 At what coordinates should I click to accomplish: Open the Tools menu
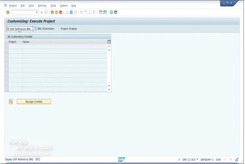click(53, 5)
